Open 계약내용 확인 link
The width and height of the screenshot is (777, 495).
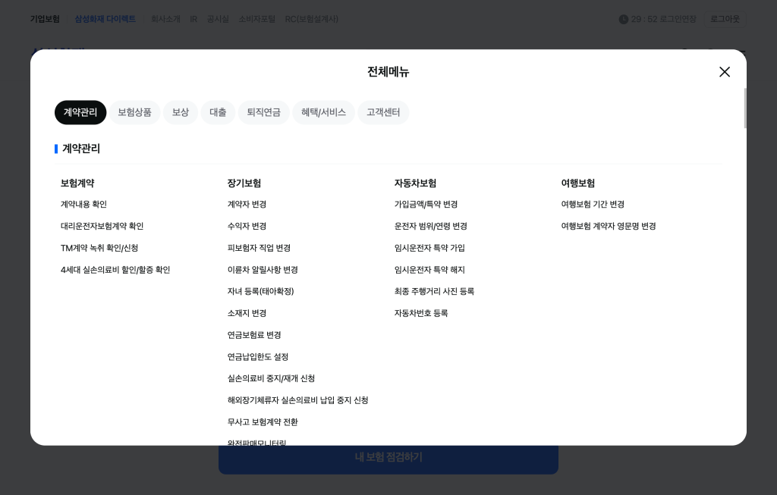point(83,205)
